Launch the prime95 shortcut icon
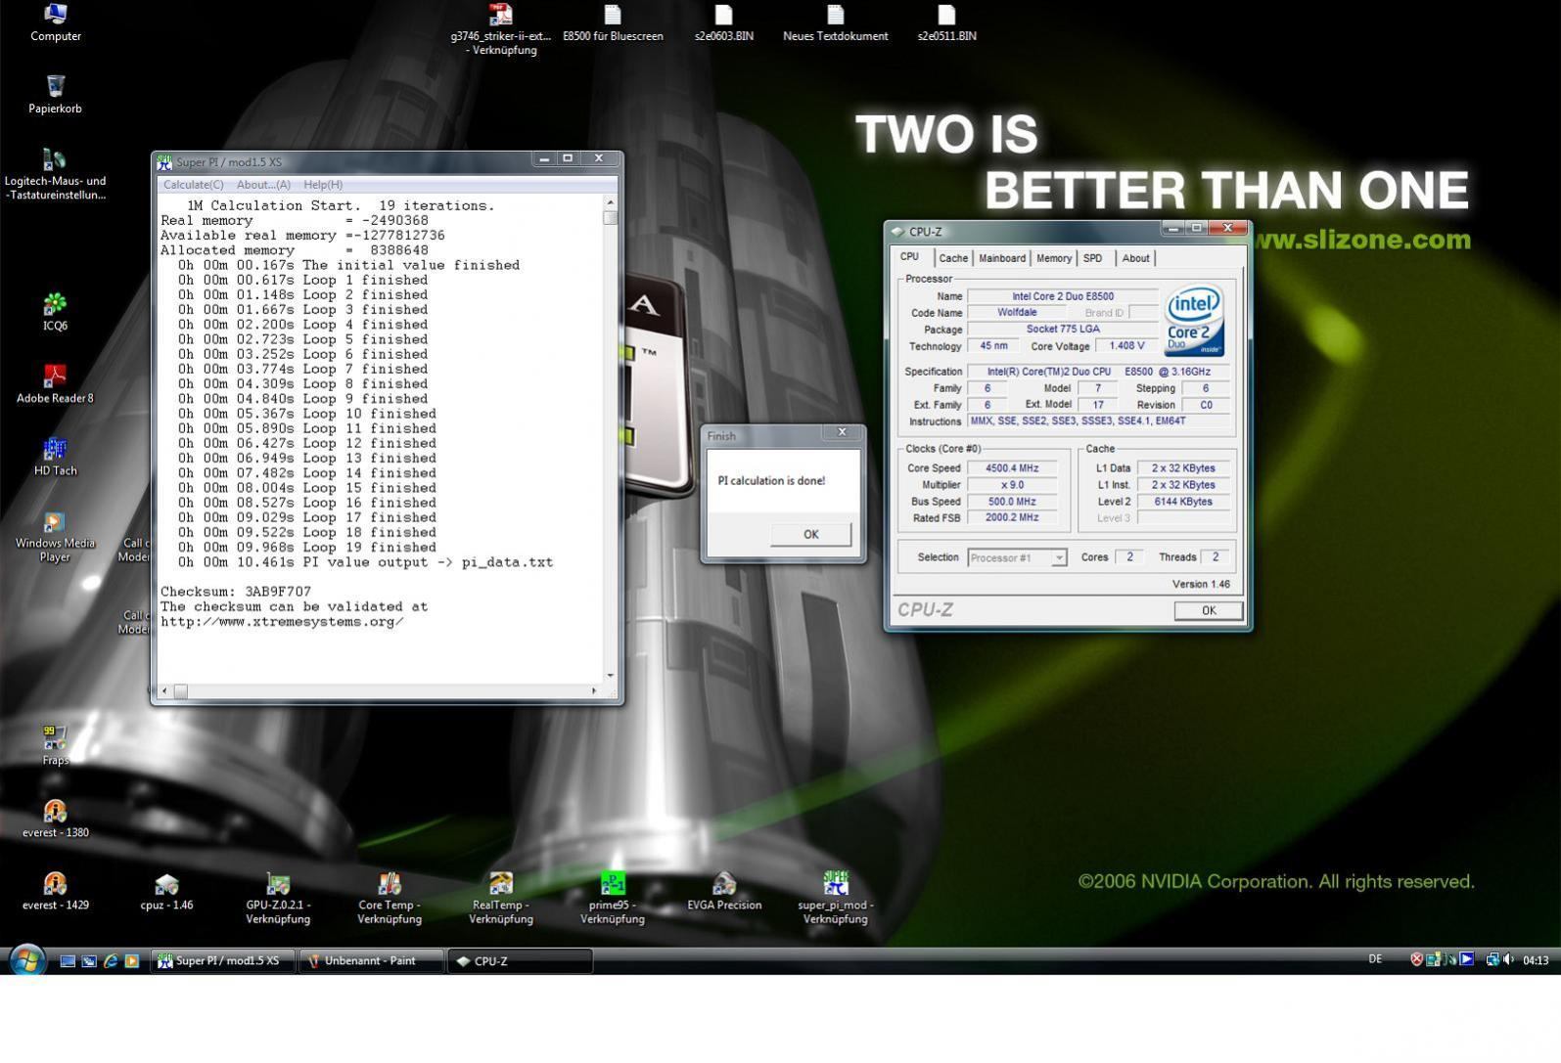Viewport: 1561px width, 1063px height. pyautogui.click(x=613, y=898)
